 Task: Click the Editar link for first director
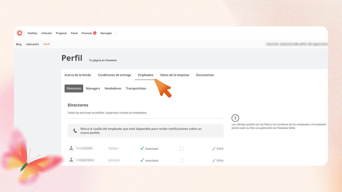pos(220,149)
